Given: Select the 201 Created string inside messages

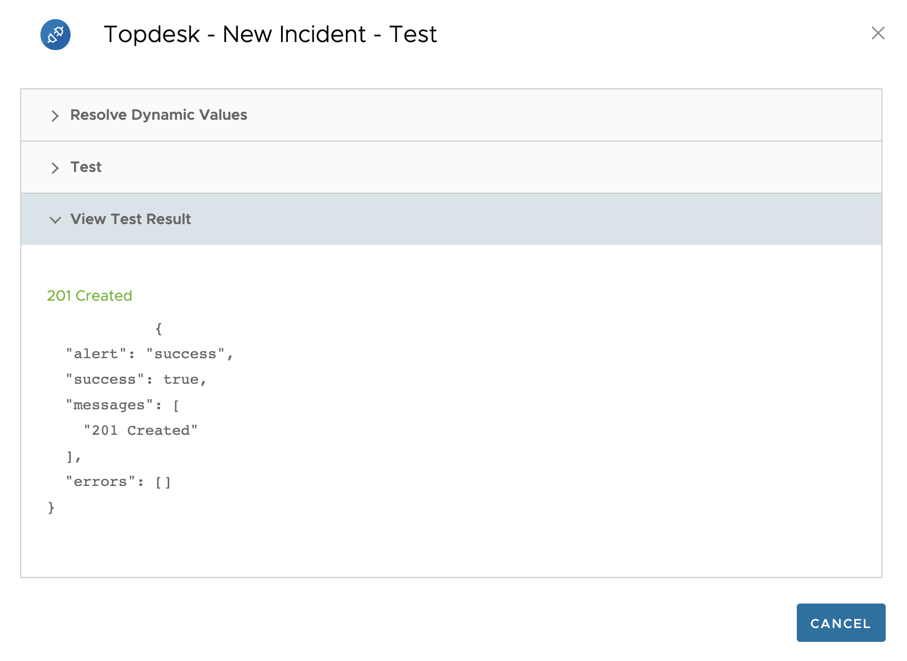Looking at the screenshot, I should click(x=141, y=430).
